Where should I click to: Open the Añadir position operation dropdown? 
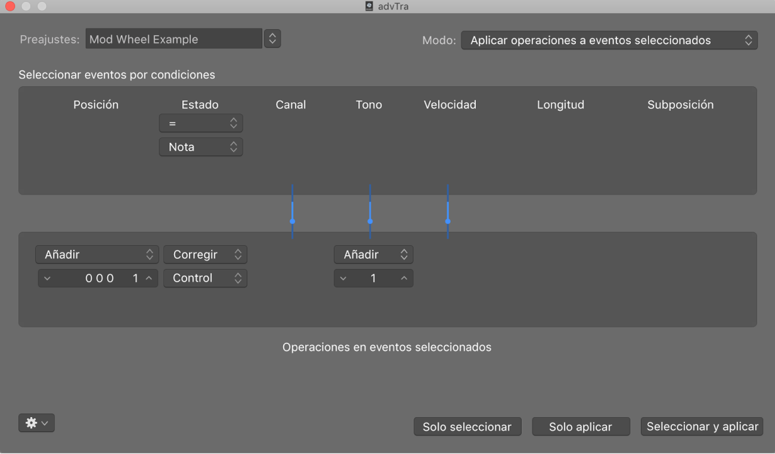[x=97, y=255]
